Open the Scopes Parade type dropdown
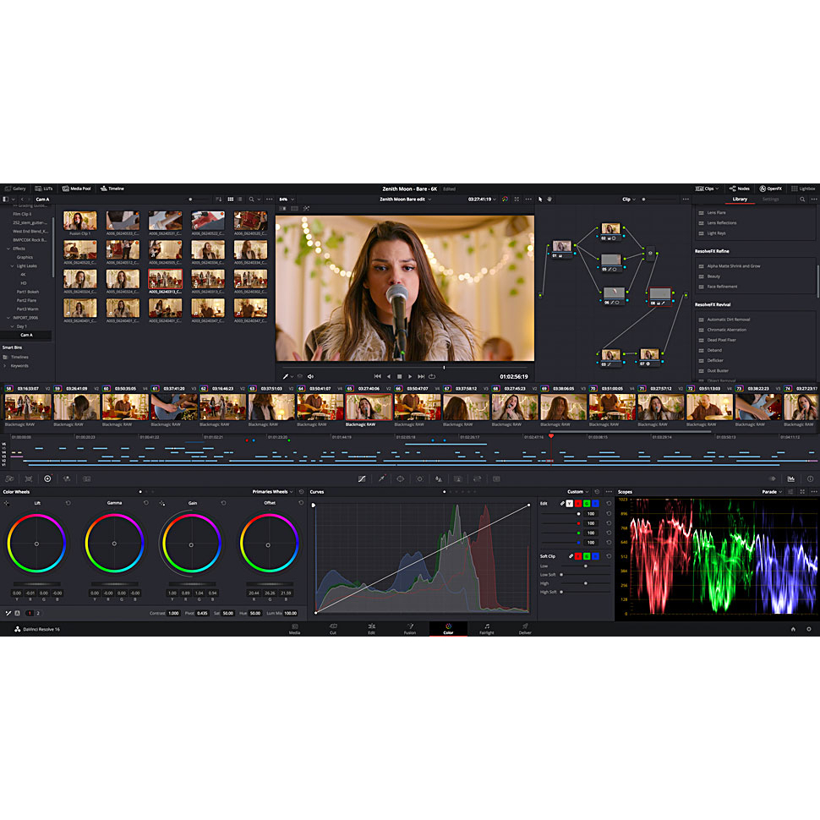 [772, 492]
